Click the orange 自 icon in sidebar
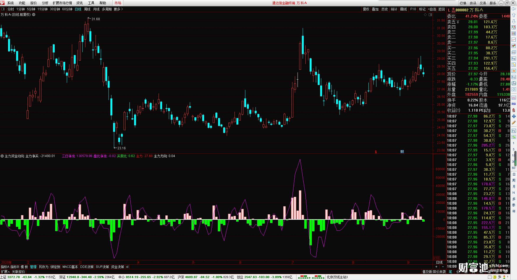The image size is (517, 280). point(514,71)
